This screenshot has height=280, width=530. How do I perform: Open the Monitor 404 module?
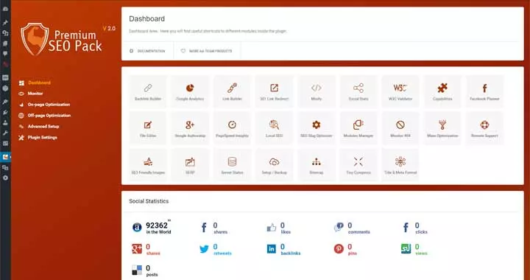click(400, 128)
